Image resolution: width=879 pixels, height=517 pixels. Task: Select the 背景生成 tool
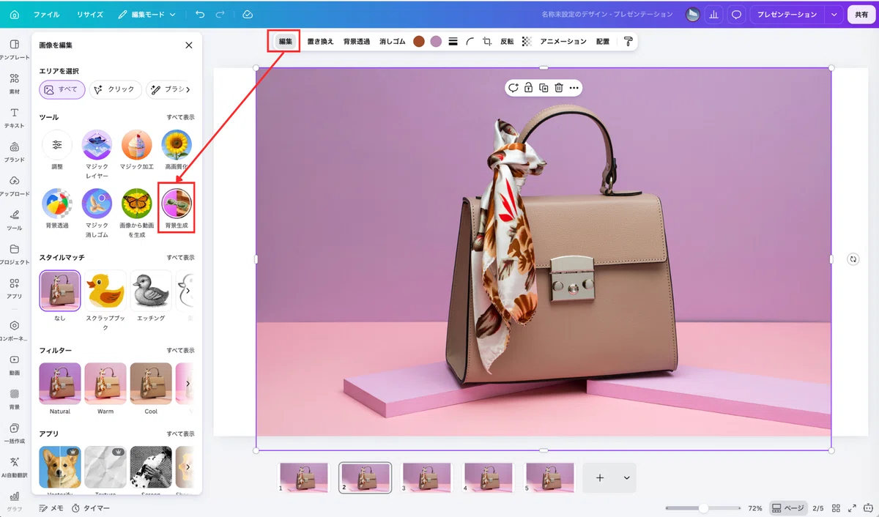pyautogui.click(x=177, y=209)
